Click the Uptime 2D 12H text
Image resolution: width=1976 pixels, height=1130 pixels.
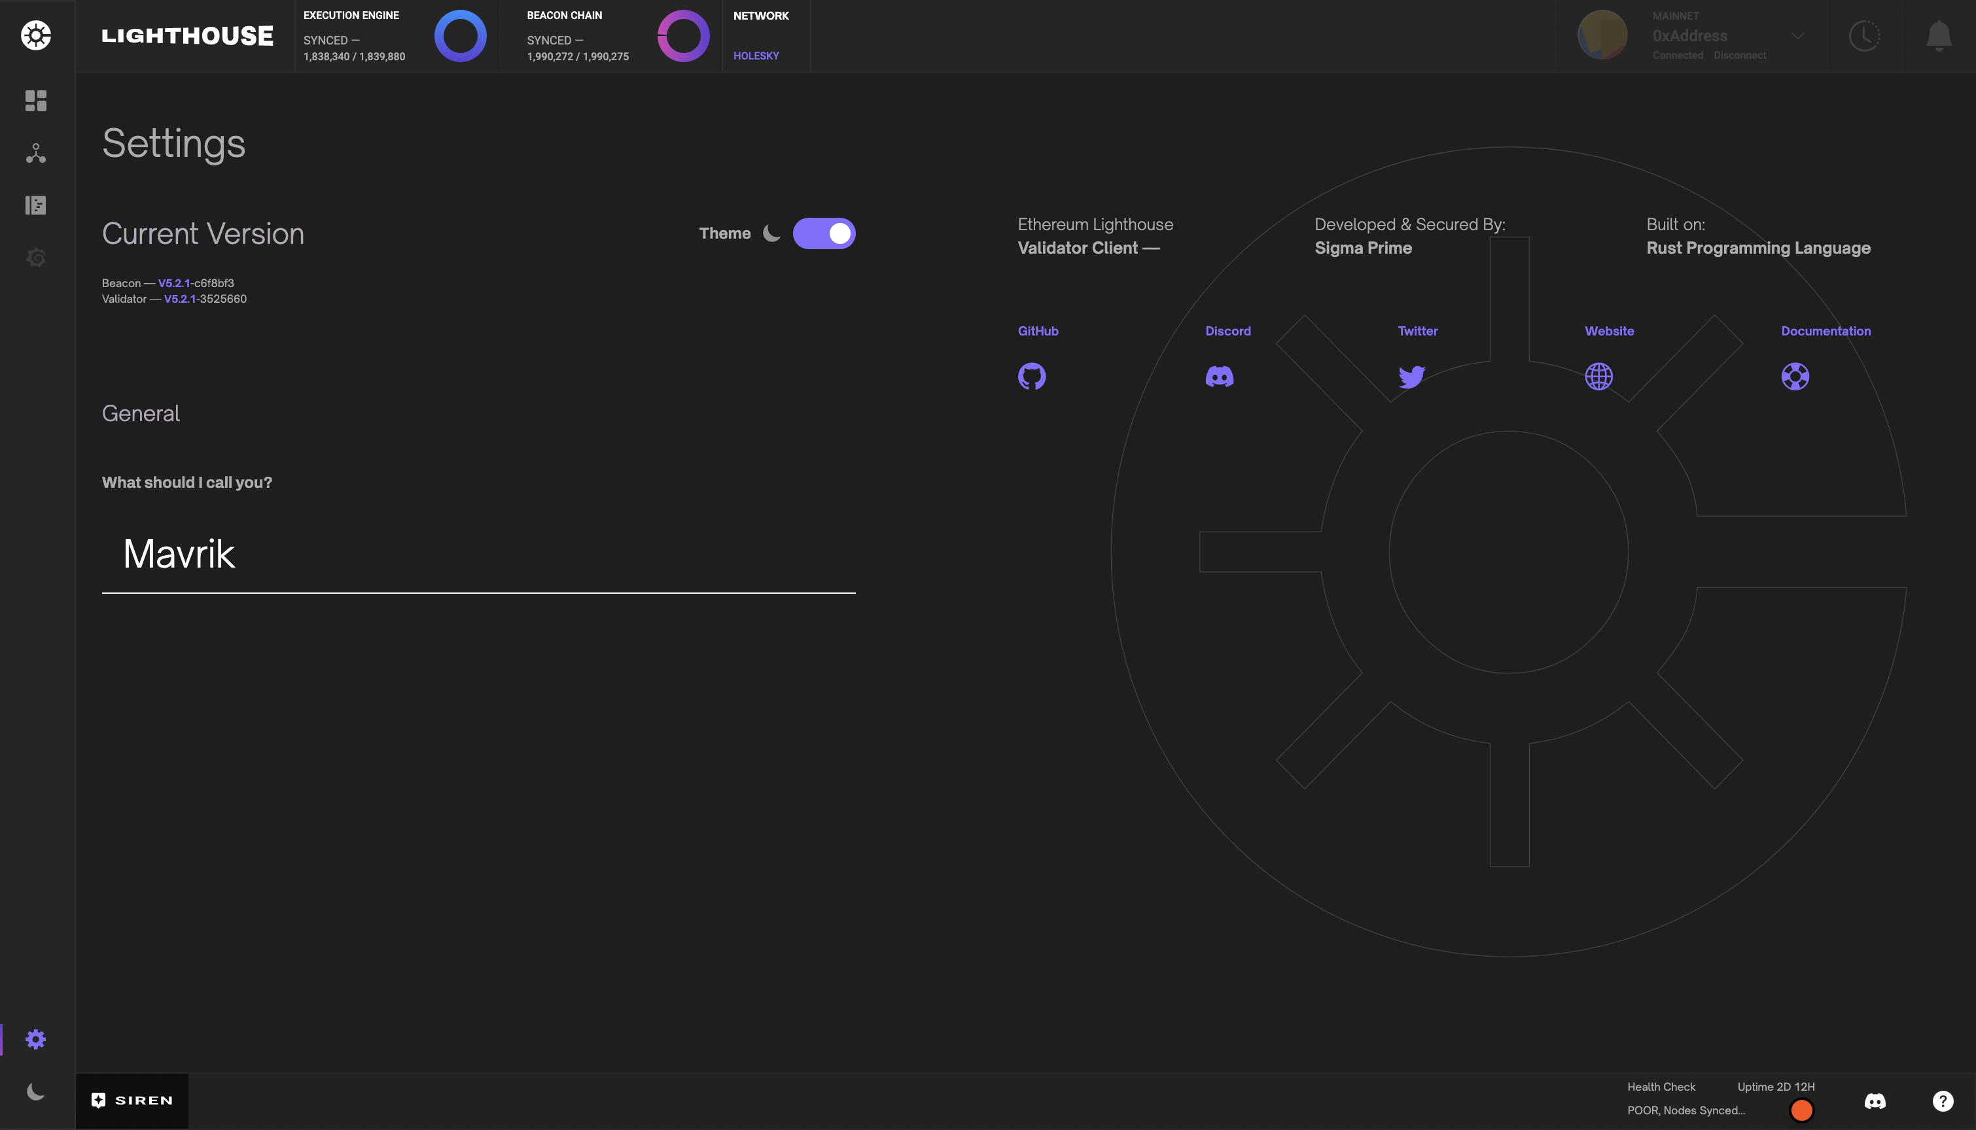[x=1776, y=1087]
